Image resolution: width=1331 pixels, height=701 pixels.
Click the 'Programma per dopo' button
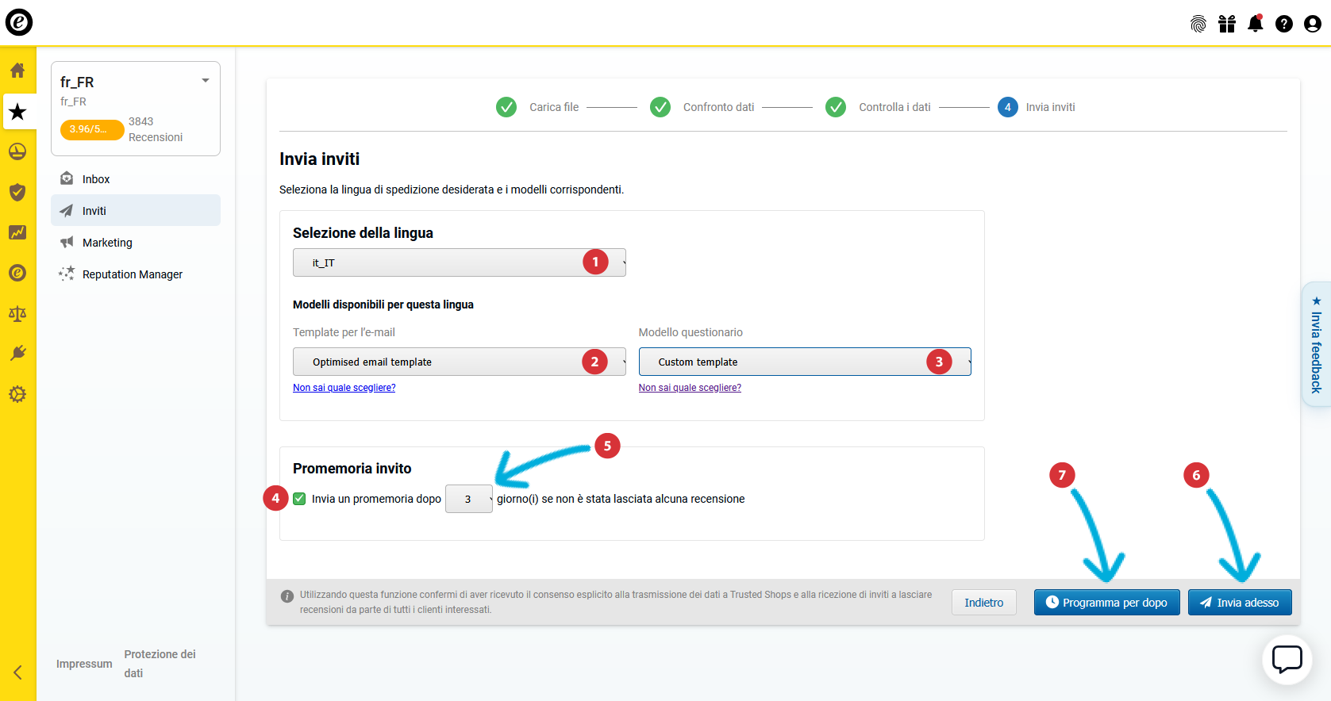point(1106,603)
